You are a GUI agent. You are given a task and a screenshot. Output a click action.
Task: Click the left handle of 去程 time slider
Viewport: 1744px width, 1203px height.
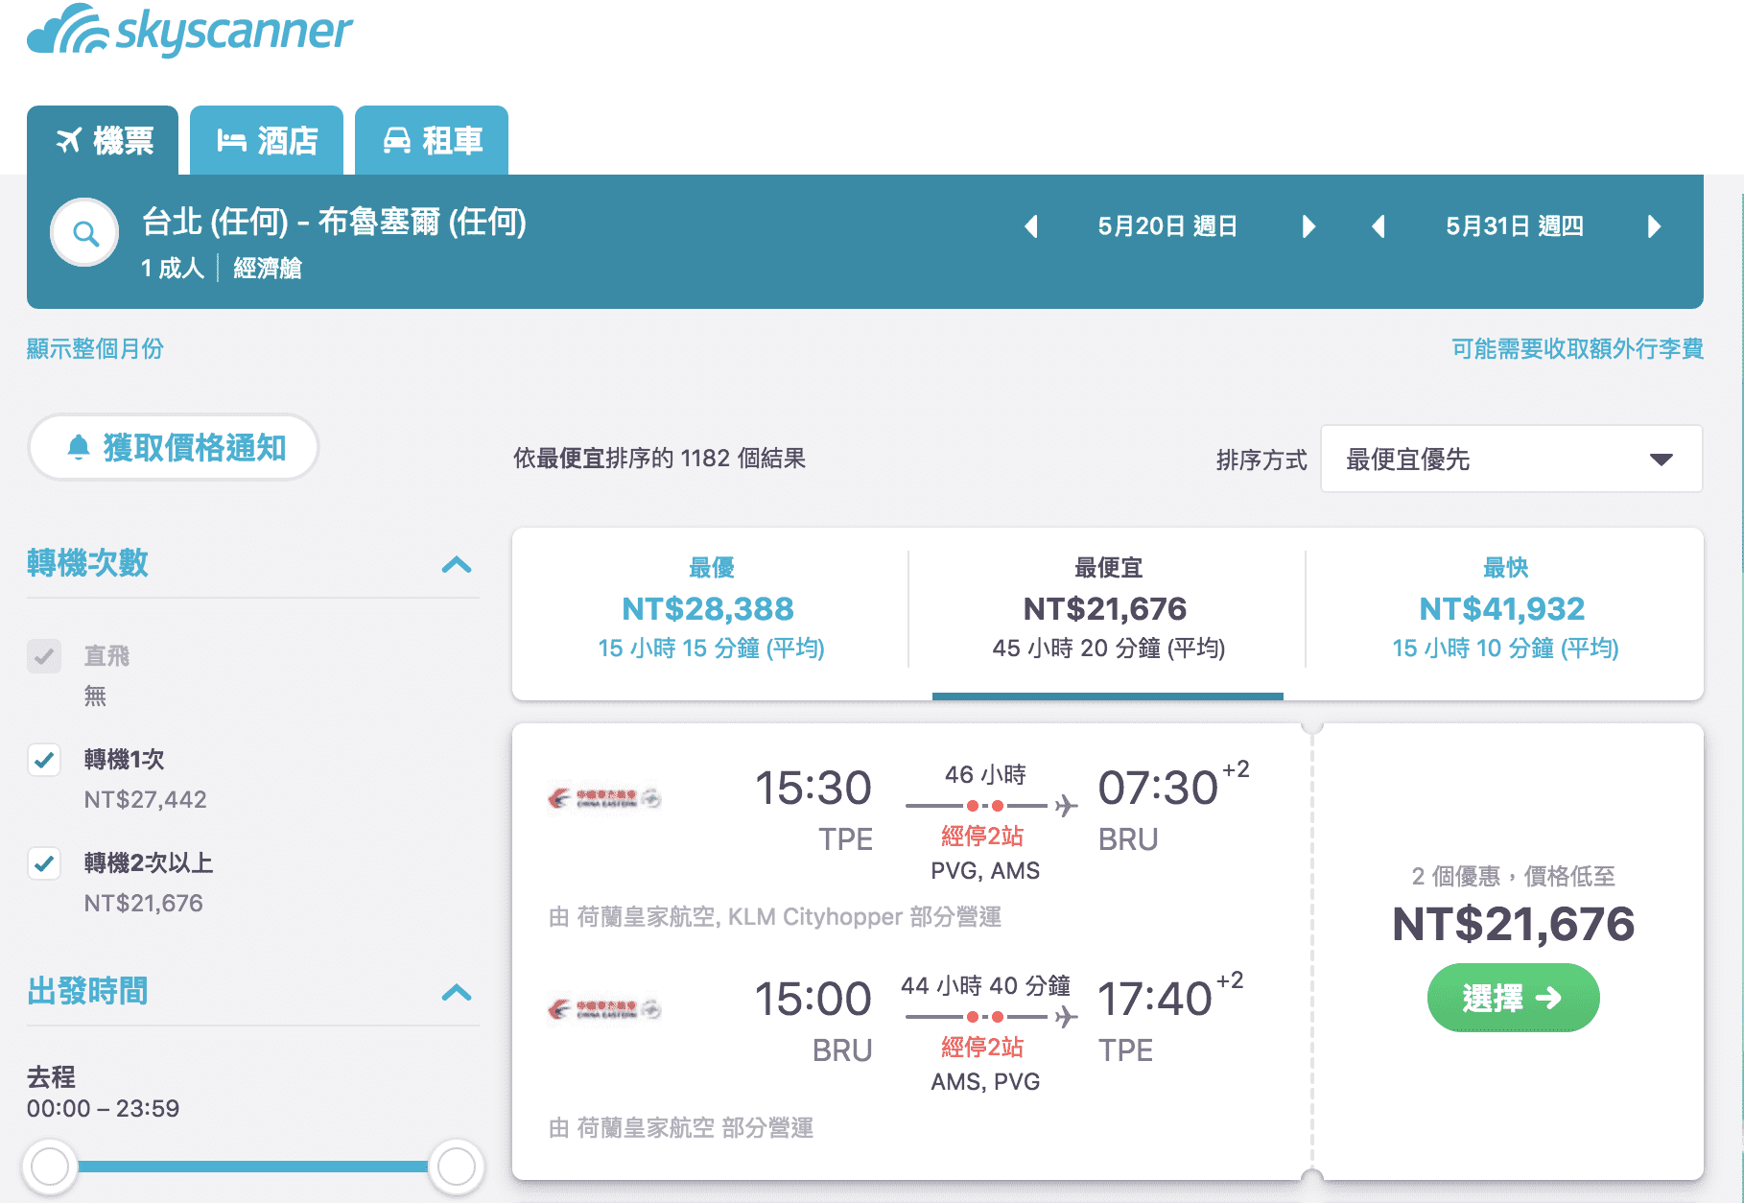pyautogui.click(x=50, y=1167)
